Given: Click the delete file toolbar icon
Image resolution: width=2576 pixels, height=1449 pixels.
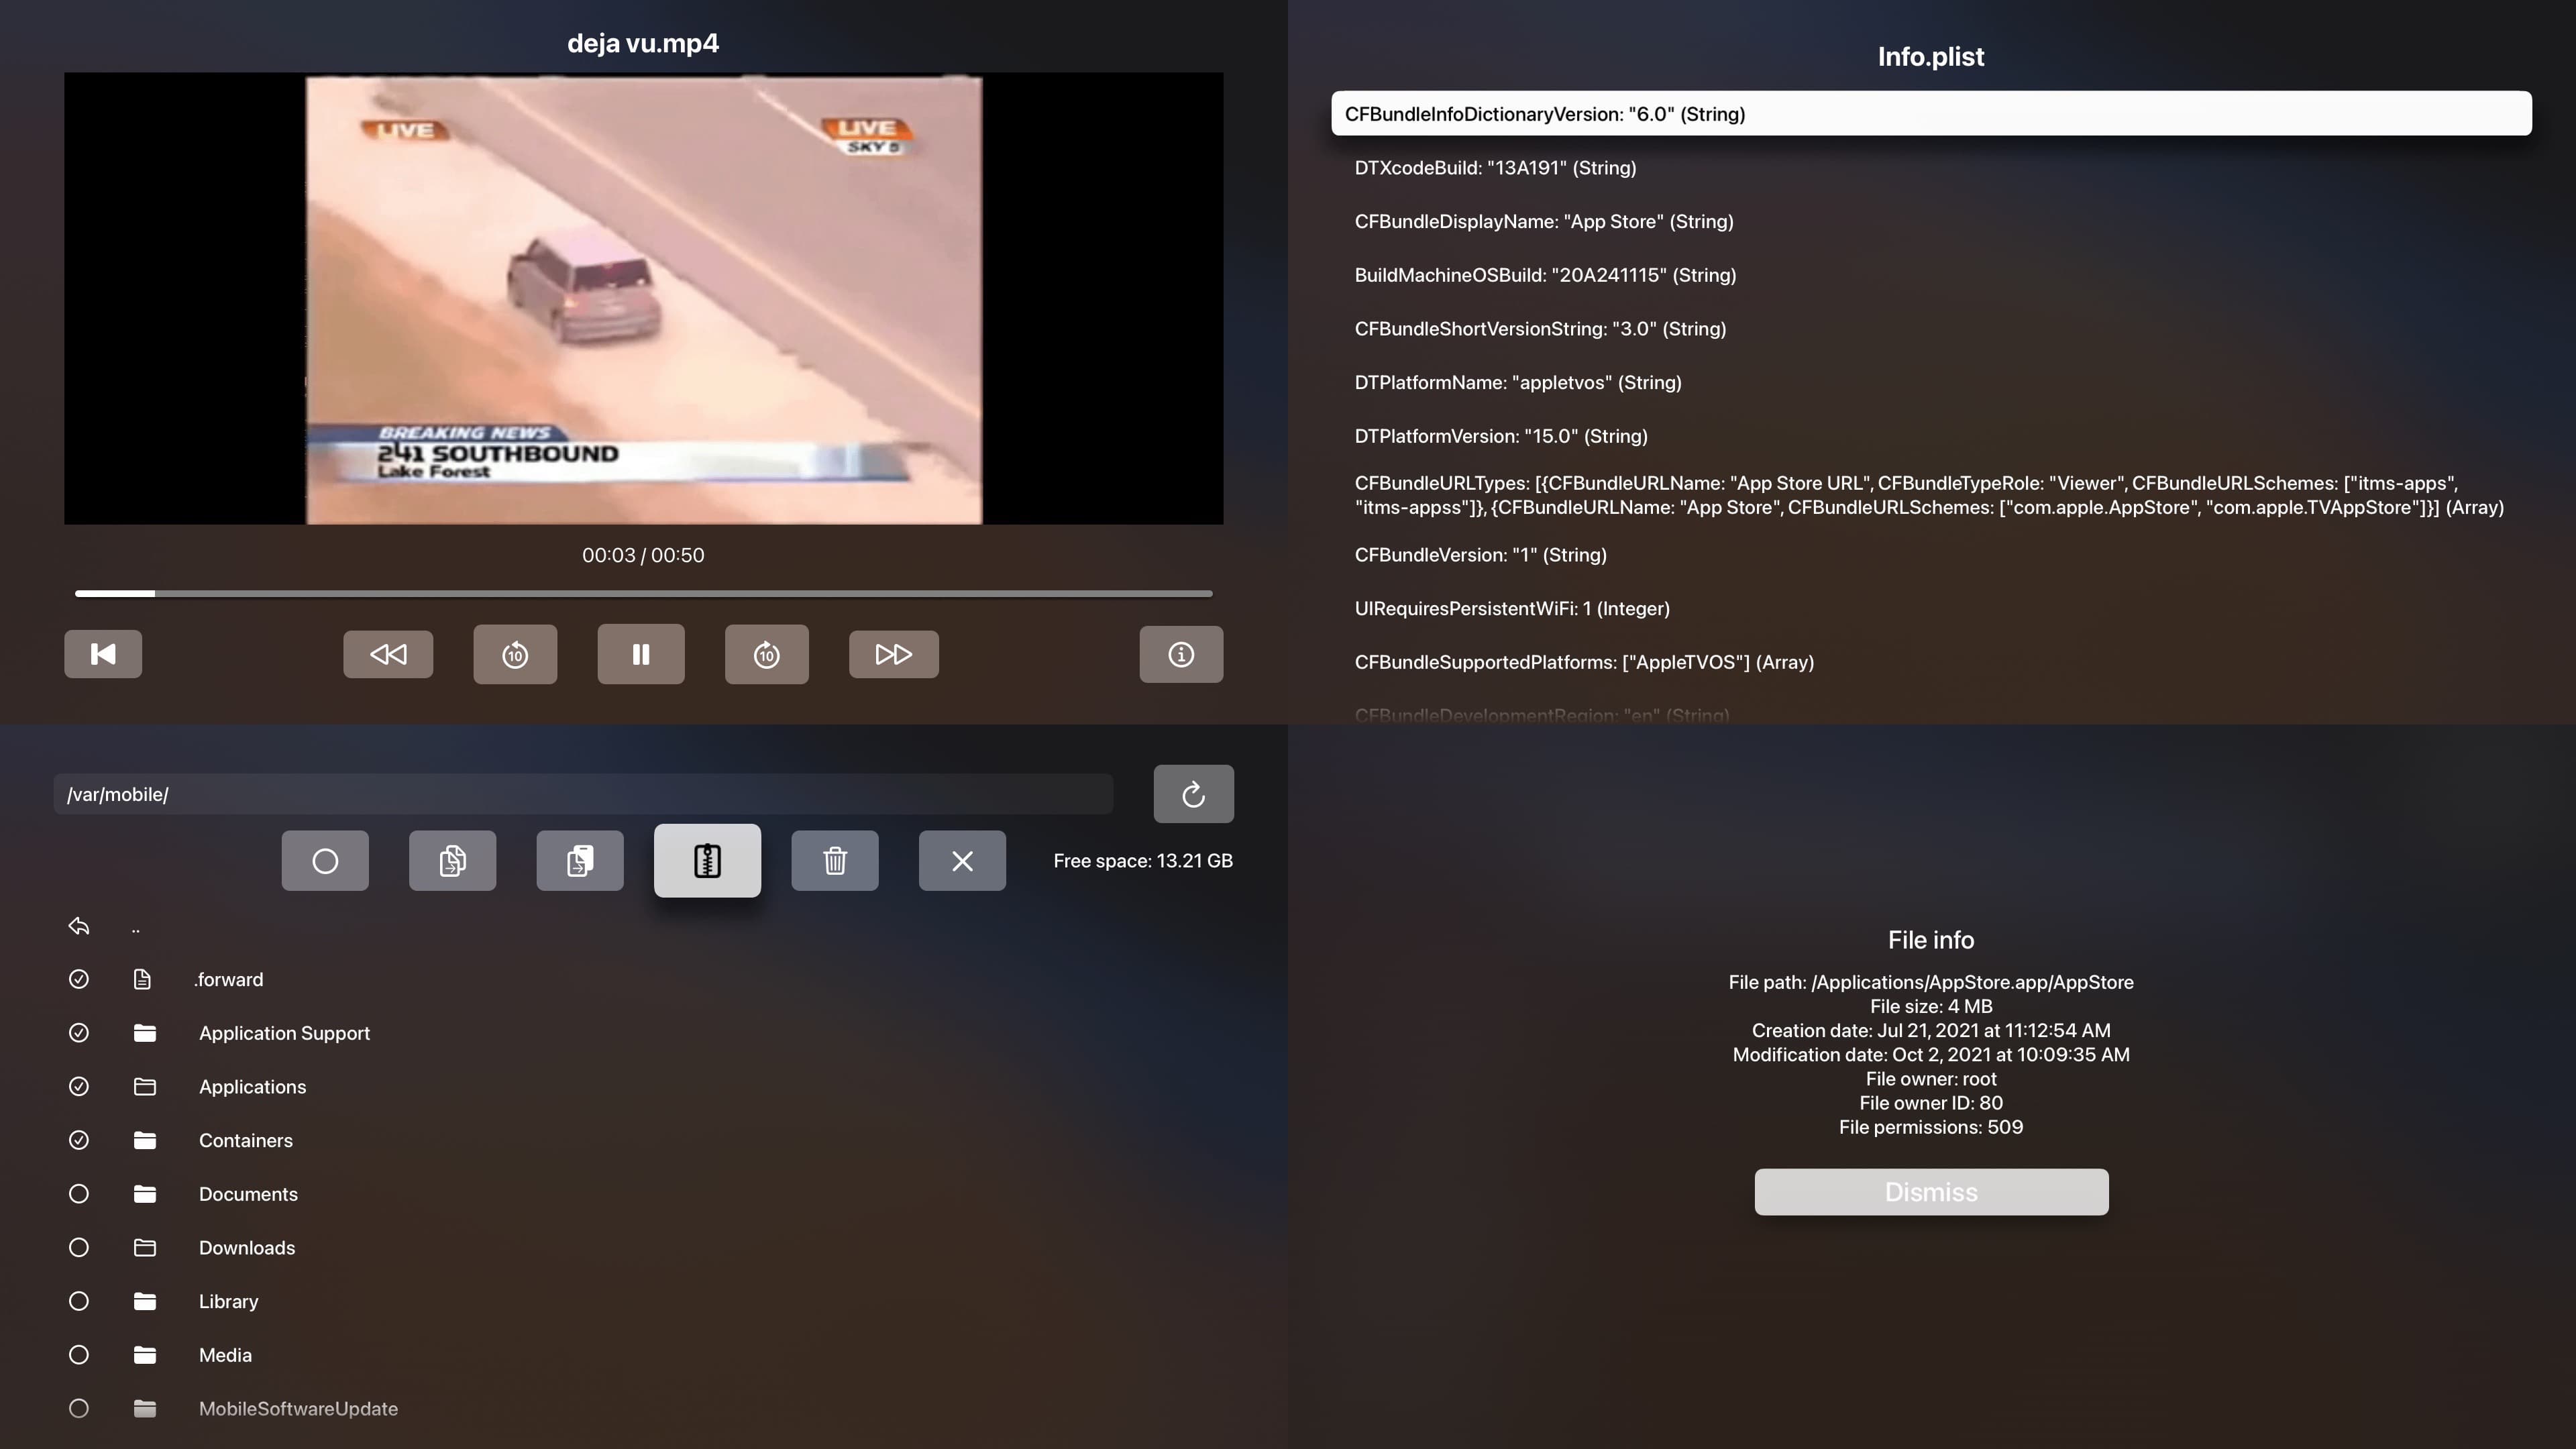Looking at the screenshot, I should 833,861.
